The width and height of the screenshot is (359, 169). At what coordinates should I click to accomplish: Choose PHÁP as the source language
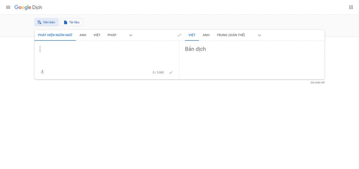(x=112, y=35)
